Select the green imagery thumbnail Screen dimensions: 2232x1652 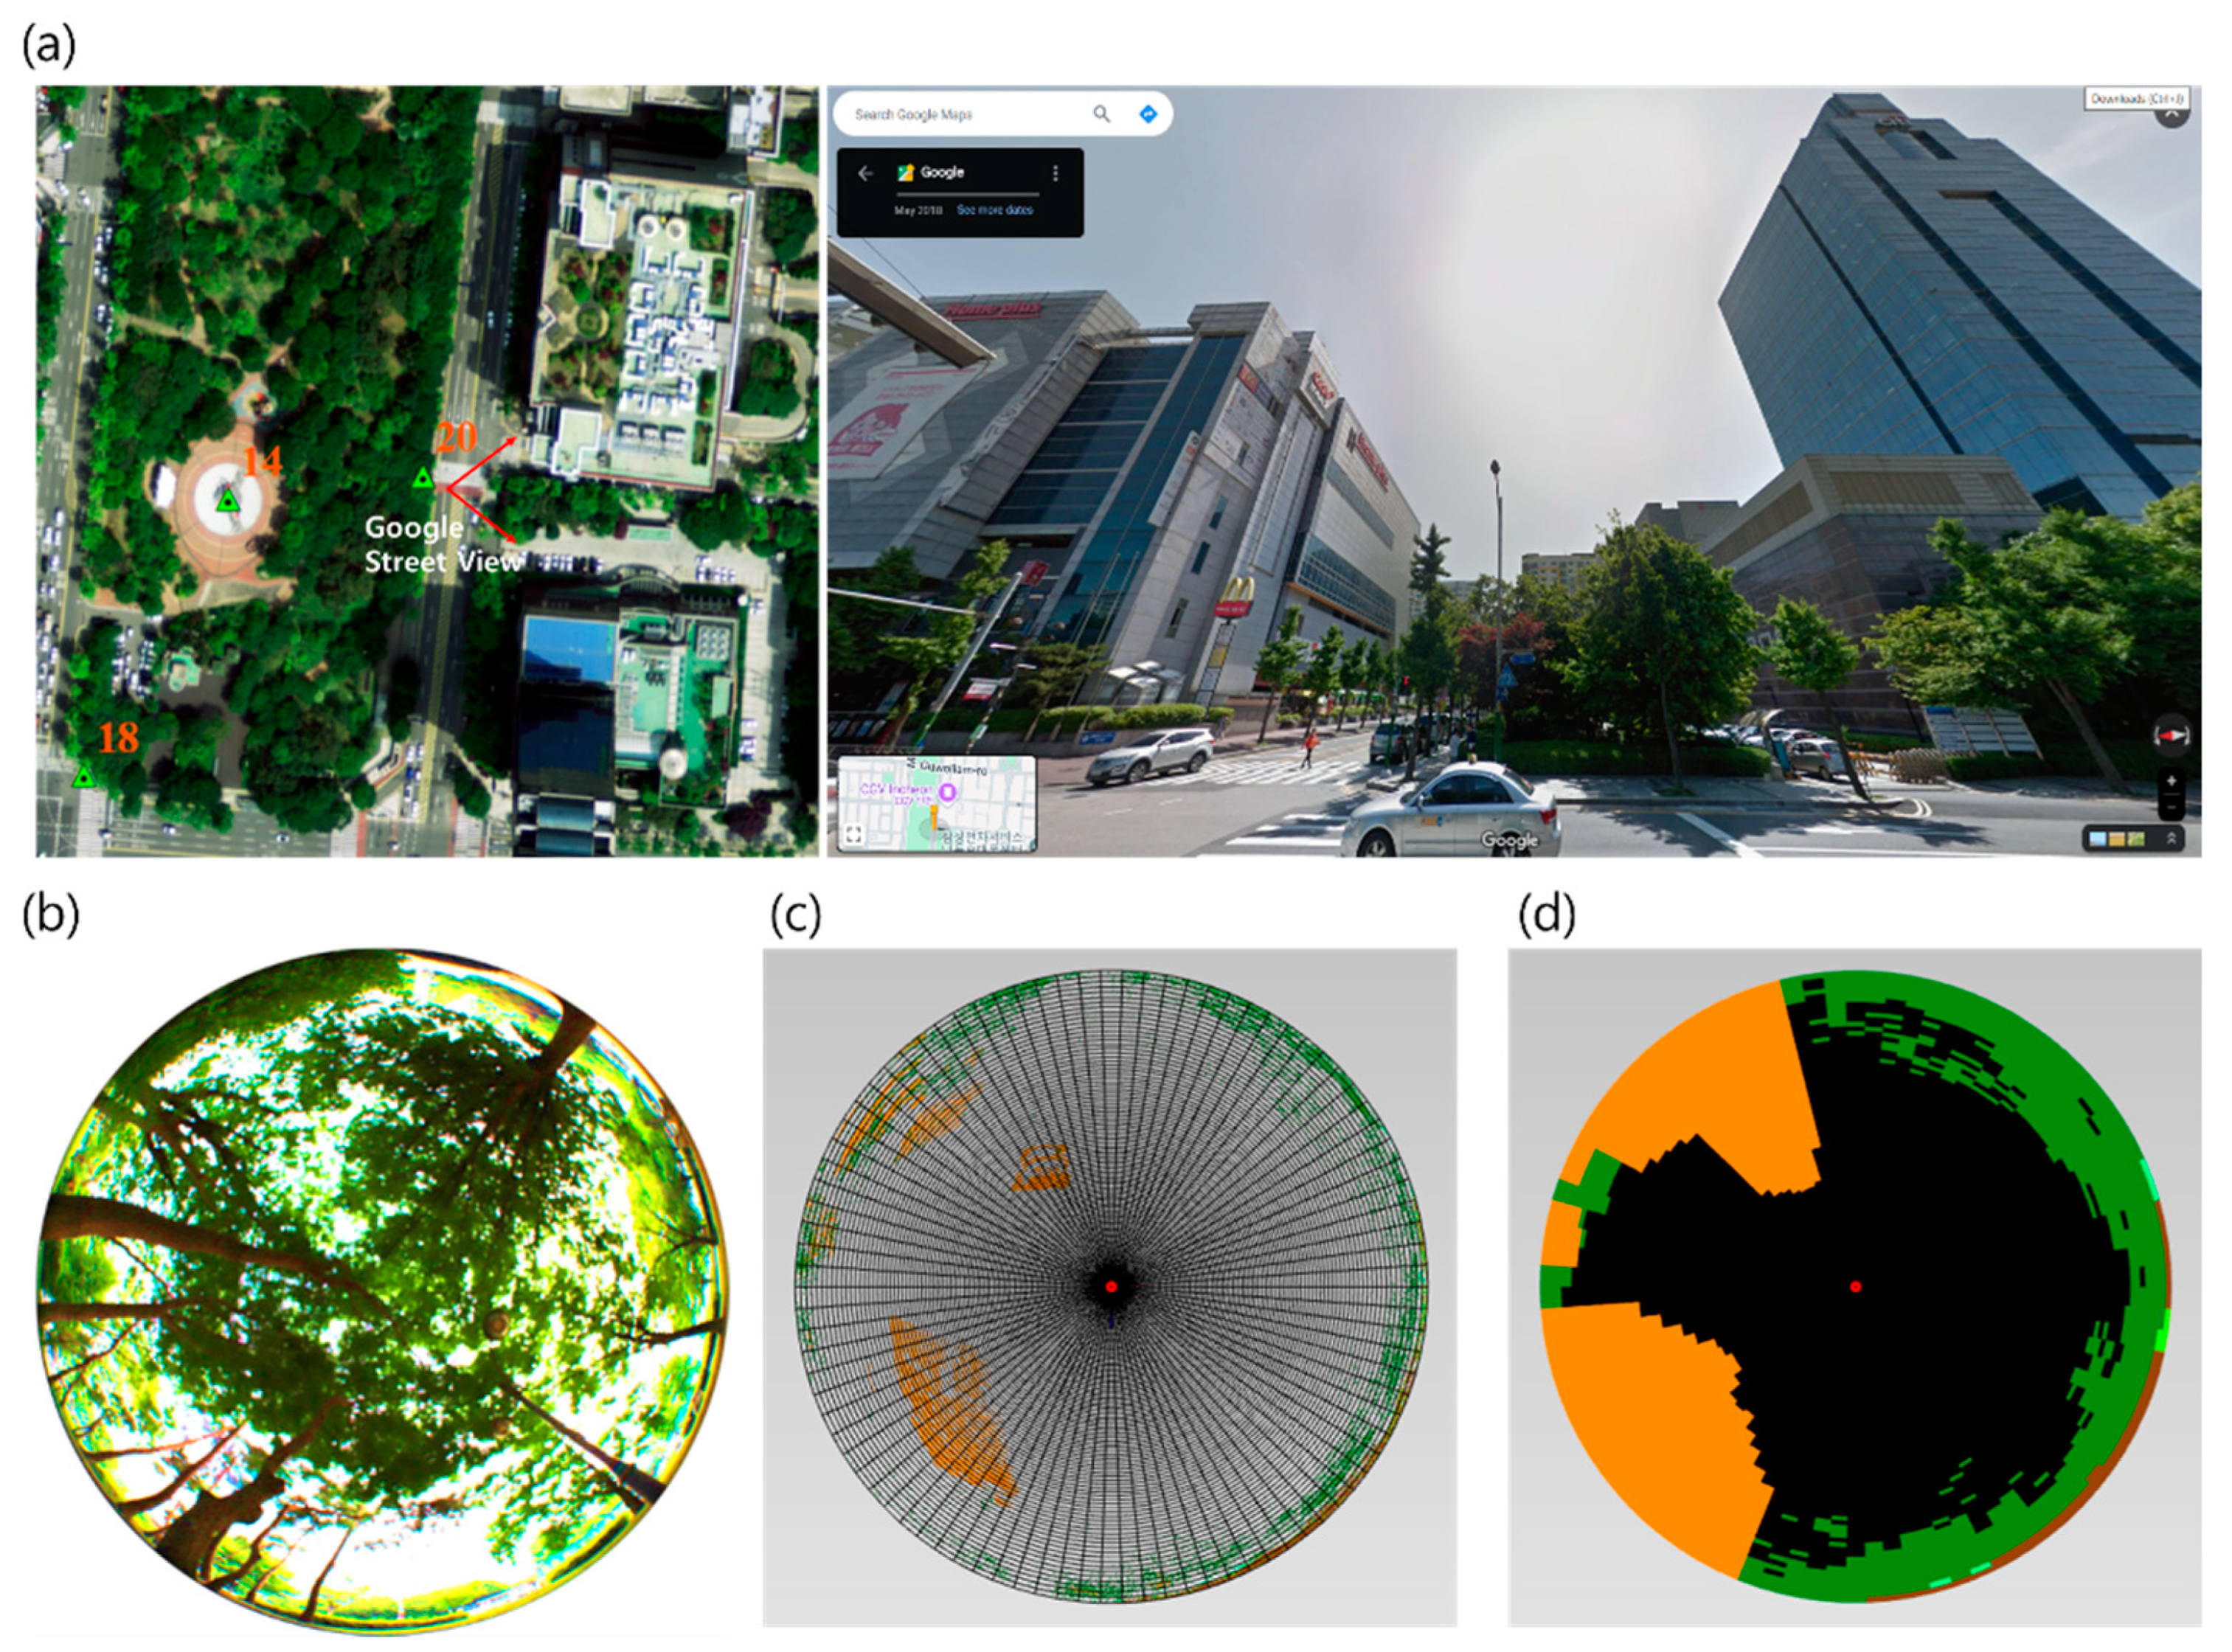pyautogui.click(x=2136, y=839)
